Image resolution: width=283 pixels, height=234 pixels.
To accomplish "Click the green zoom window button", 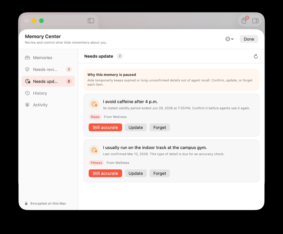I will point(41,21).
